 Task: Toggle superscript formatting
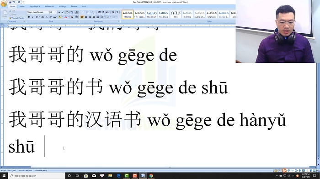coord(51,17)
